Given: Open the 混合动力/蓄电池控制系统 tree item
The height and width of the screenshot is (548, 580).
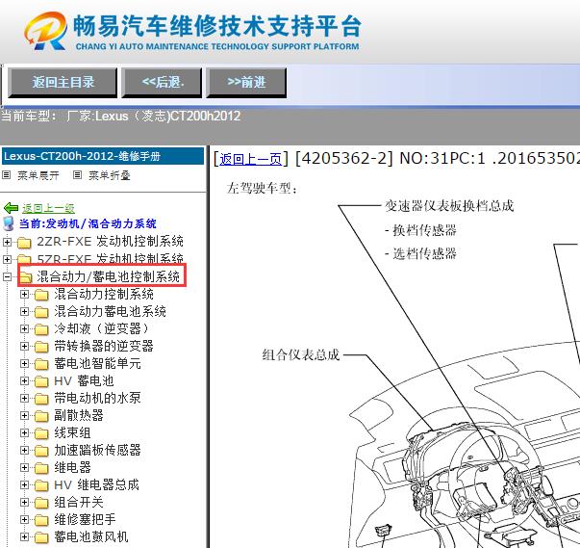Looking at the screenshot, I should [108, 276].
